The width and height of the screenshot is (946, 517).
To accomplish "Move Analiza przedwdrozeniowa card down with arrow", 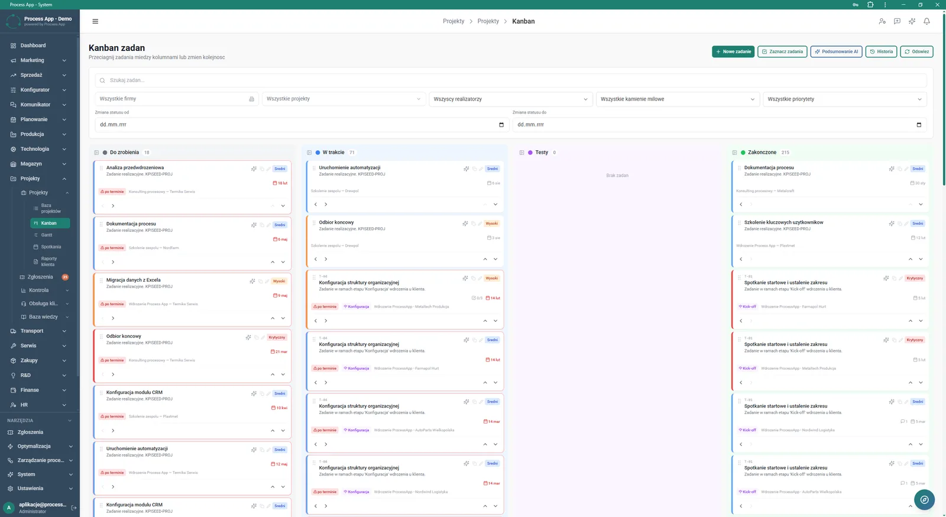I will 283,206.
